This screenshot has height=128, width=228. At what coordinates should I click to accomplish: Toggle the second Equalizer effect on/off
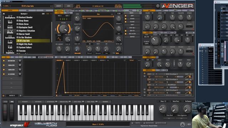[4, 70]
